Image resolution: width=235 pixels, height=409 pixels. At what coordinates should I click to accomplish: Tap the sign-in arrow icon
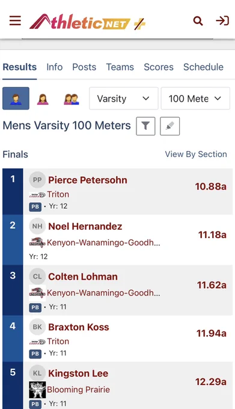click(222, 20)
